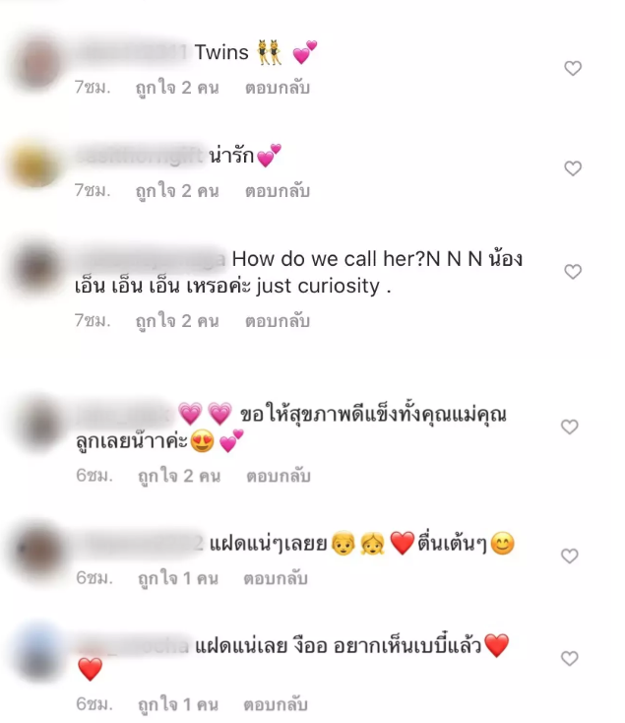Screen dimensions: 625x723
Task: Heart the ขอให้สุขภาพดีแข็ง comment
Action: pyautogui.click(x=570, y=427)
